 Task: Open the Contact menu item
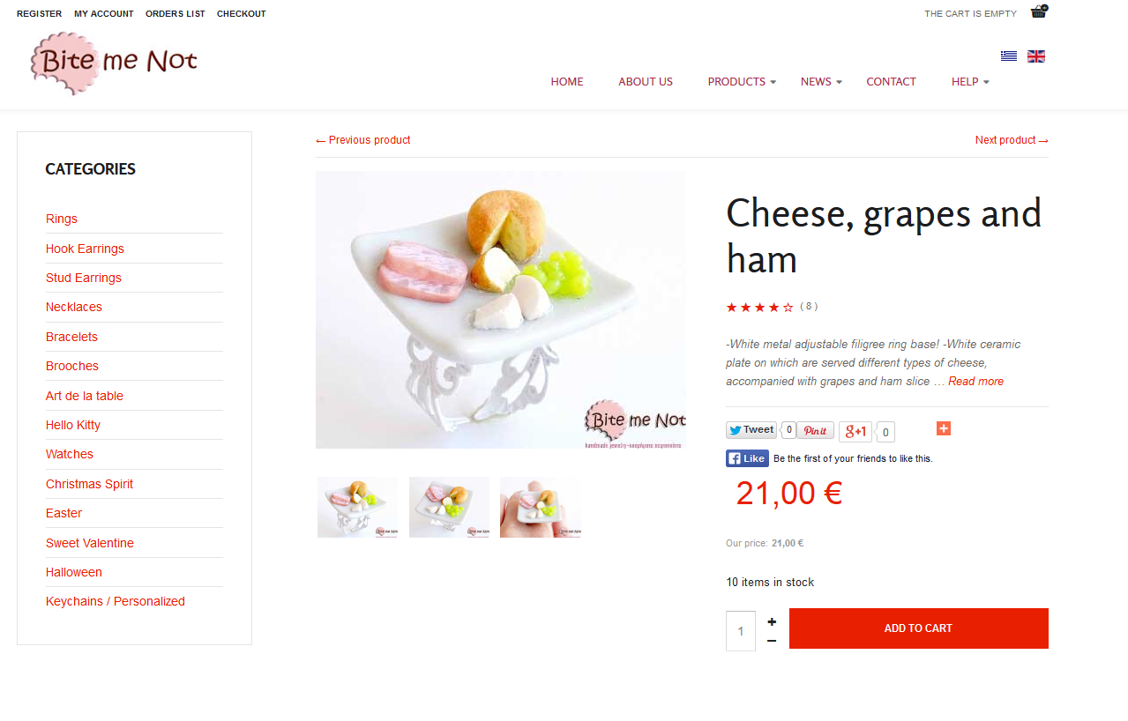click(891, 82)
